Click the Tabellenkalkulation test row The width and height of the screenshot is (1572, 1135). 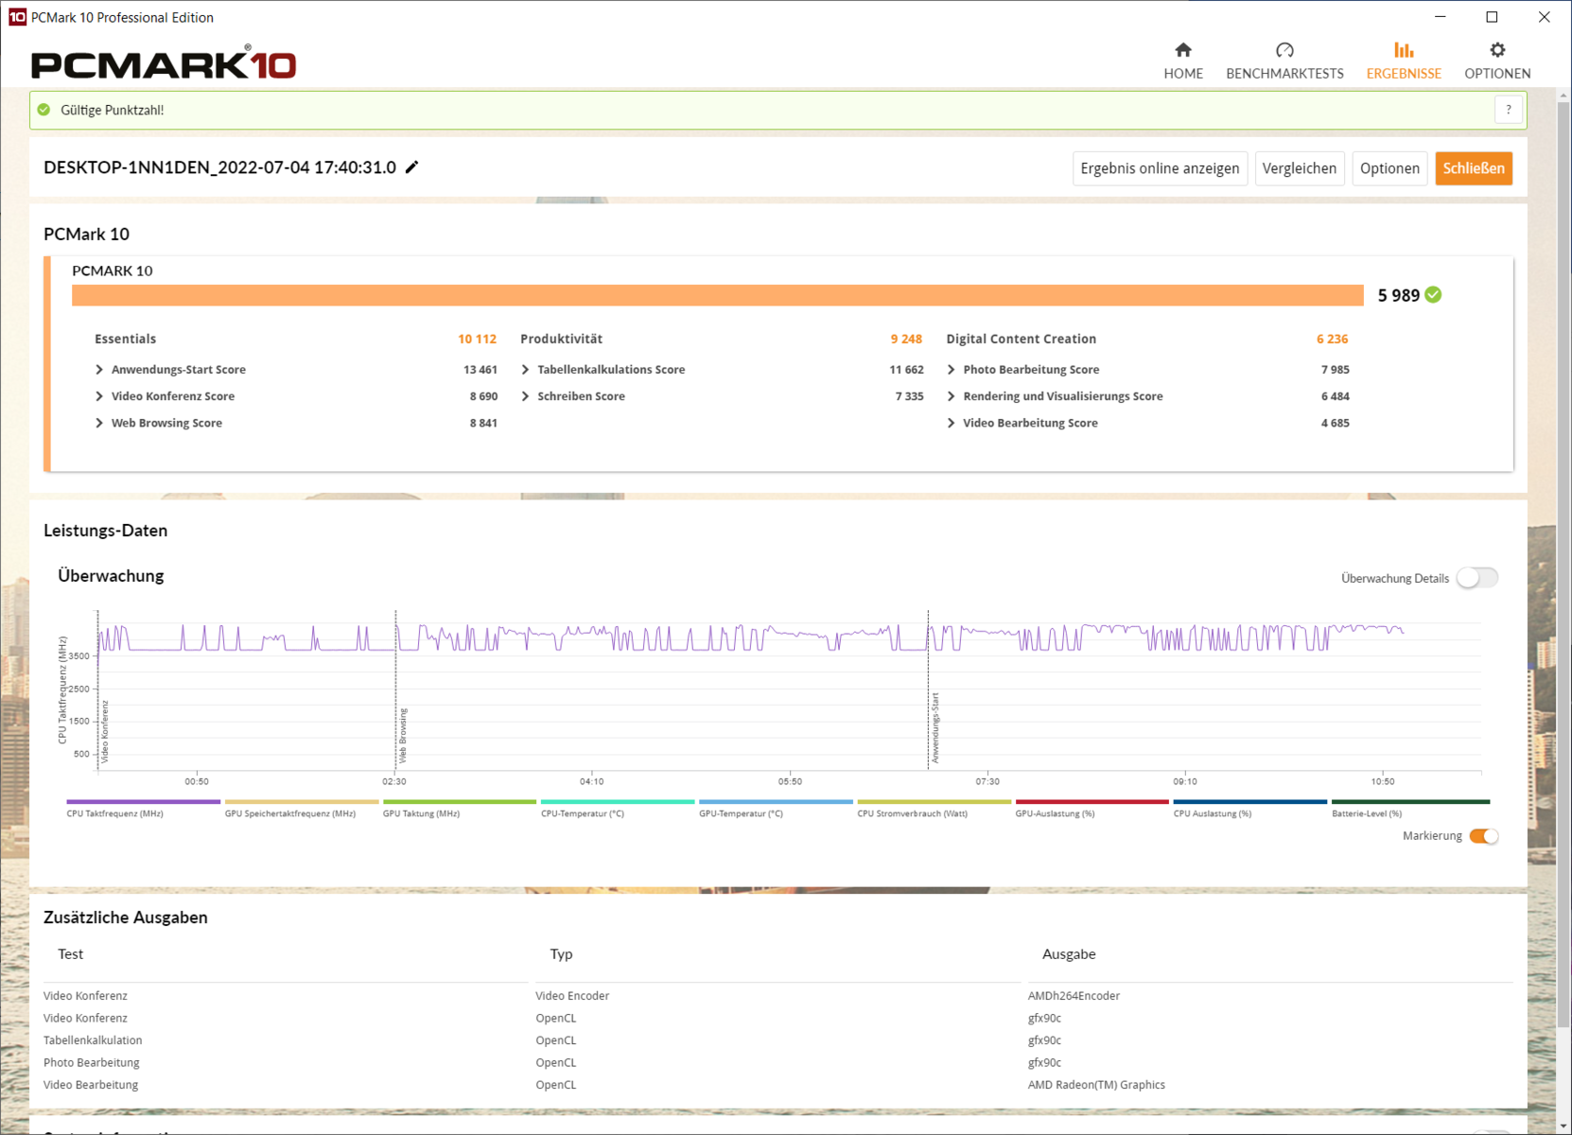[x=93, y=1040]
